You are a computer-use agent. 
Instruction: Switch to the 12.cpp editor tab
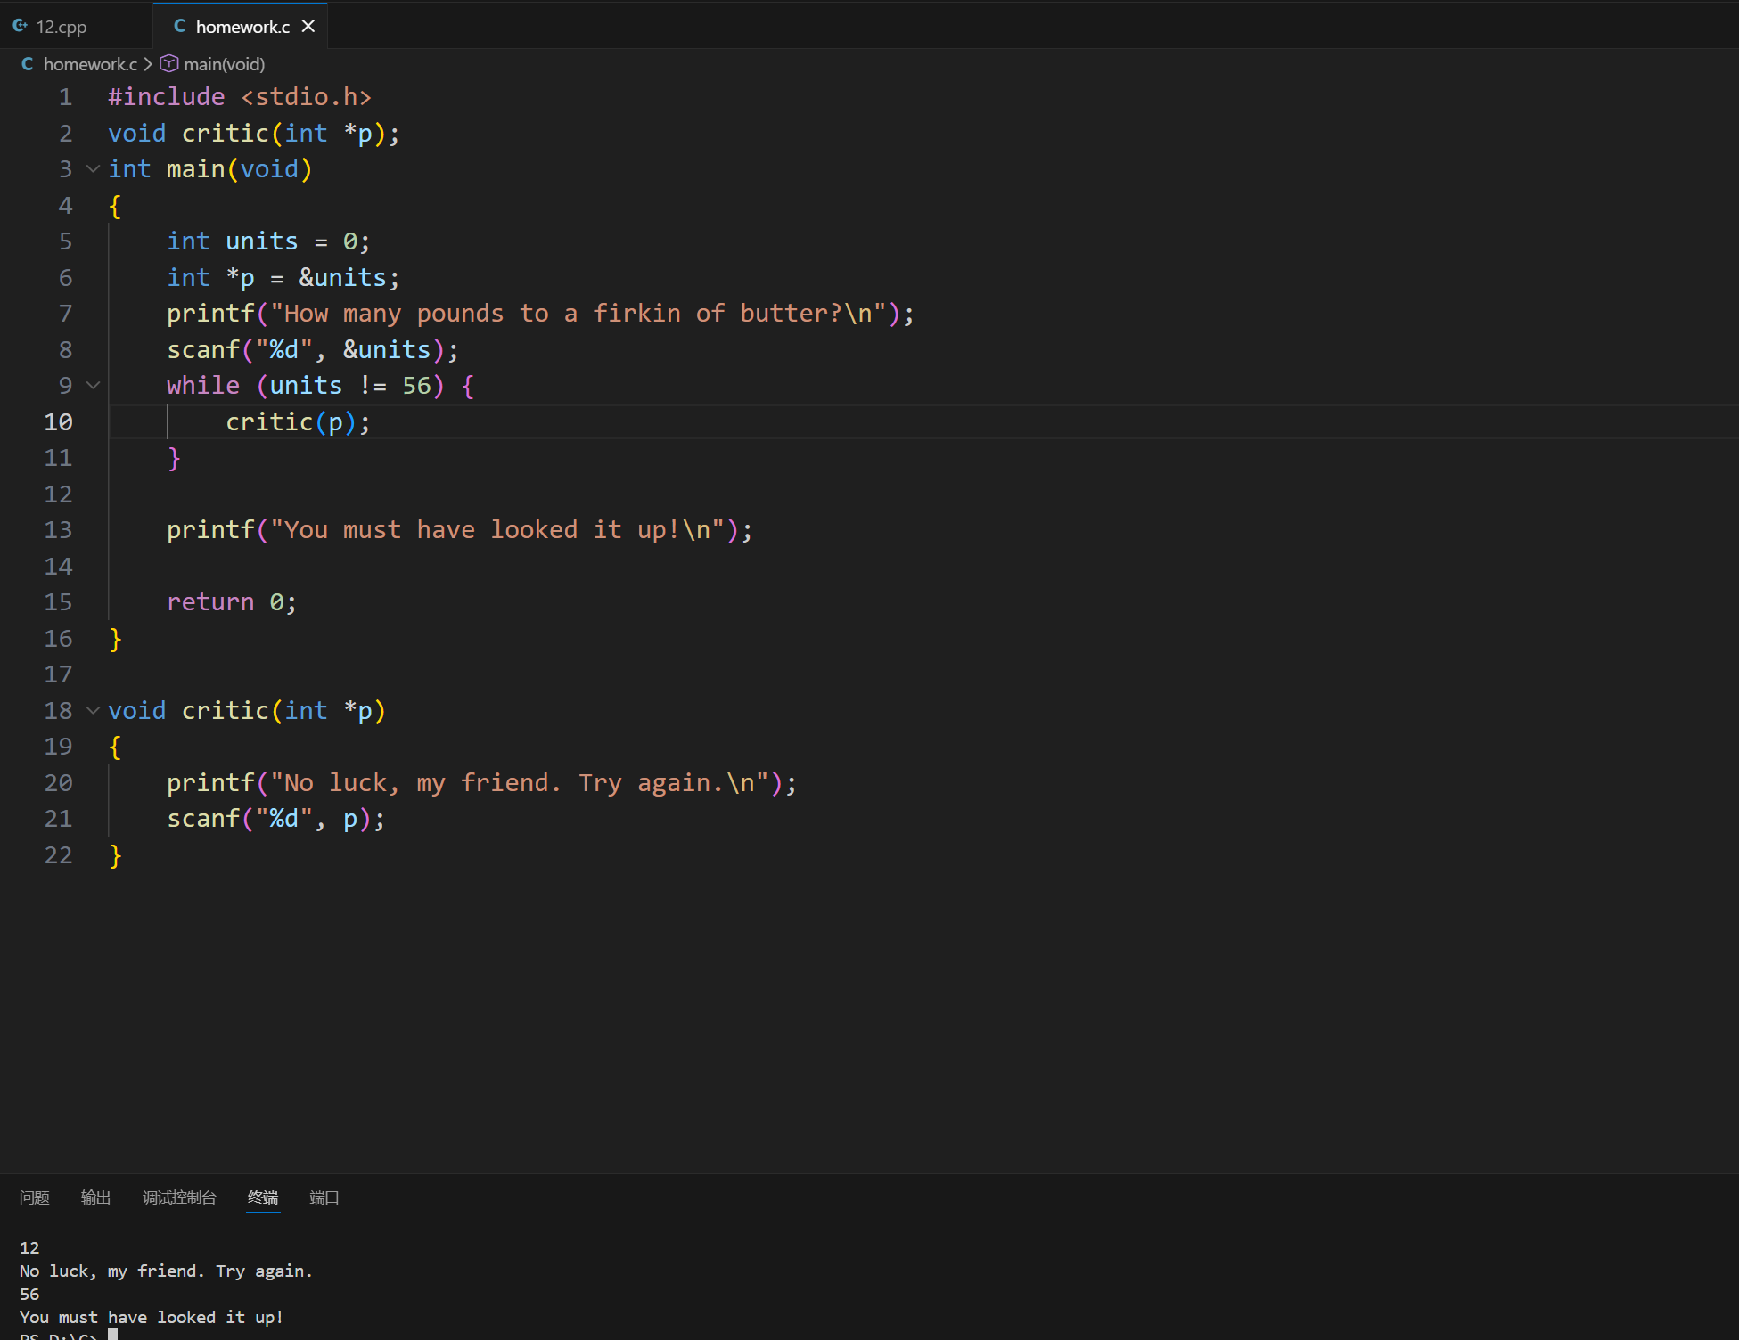tap(61, 27)
